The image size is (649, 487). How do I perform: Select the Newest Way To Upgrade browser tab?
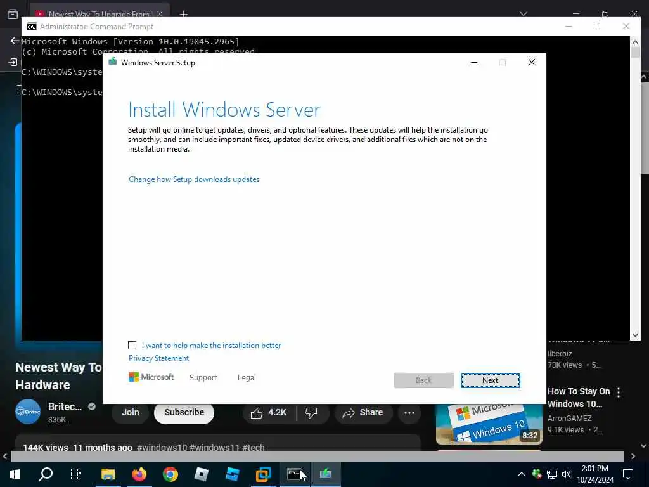click(x=98, y=14)
